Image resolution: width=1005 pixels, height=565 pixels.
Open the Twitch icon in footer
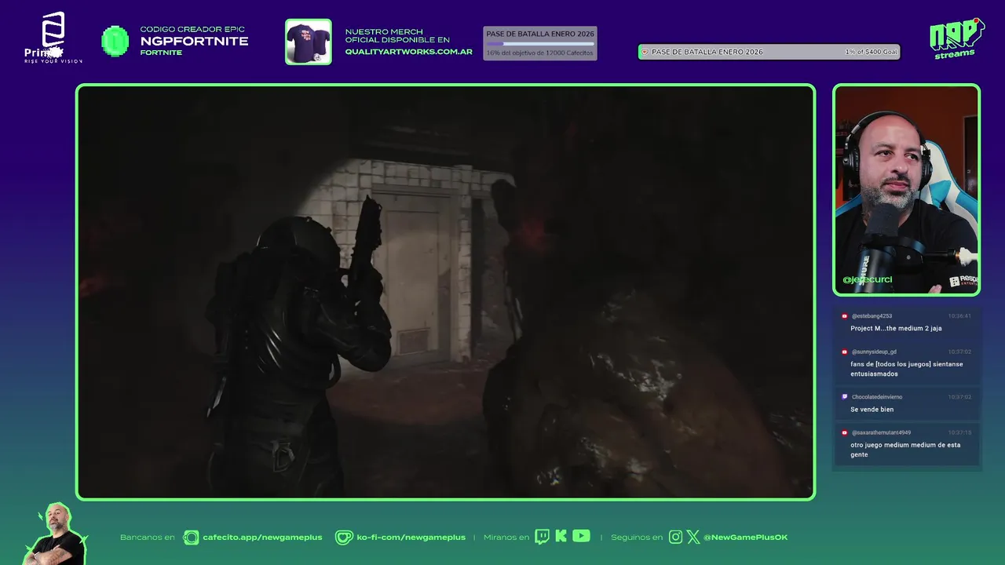(542, 537)
